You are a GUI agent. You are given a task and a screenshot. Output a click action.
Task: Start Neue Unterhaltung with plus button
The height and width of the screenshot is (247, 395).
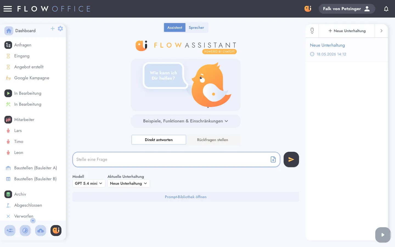point(347,31)
